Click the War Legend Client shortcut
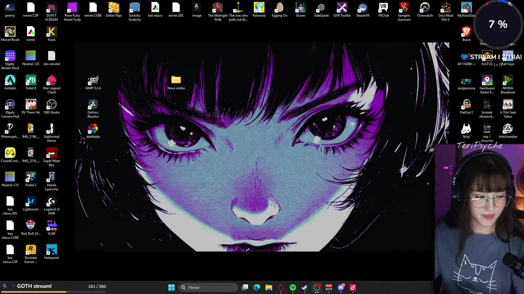This screenshot has width=524, height=294. click(x=51, y=84)
